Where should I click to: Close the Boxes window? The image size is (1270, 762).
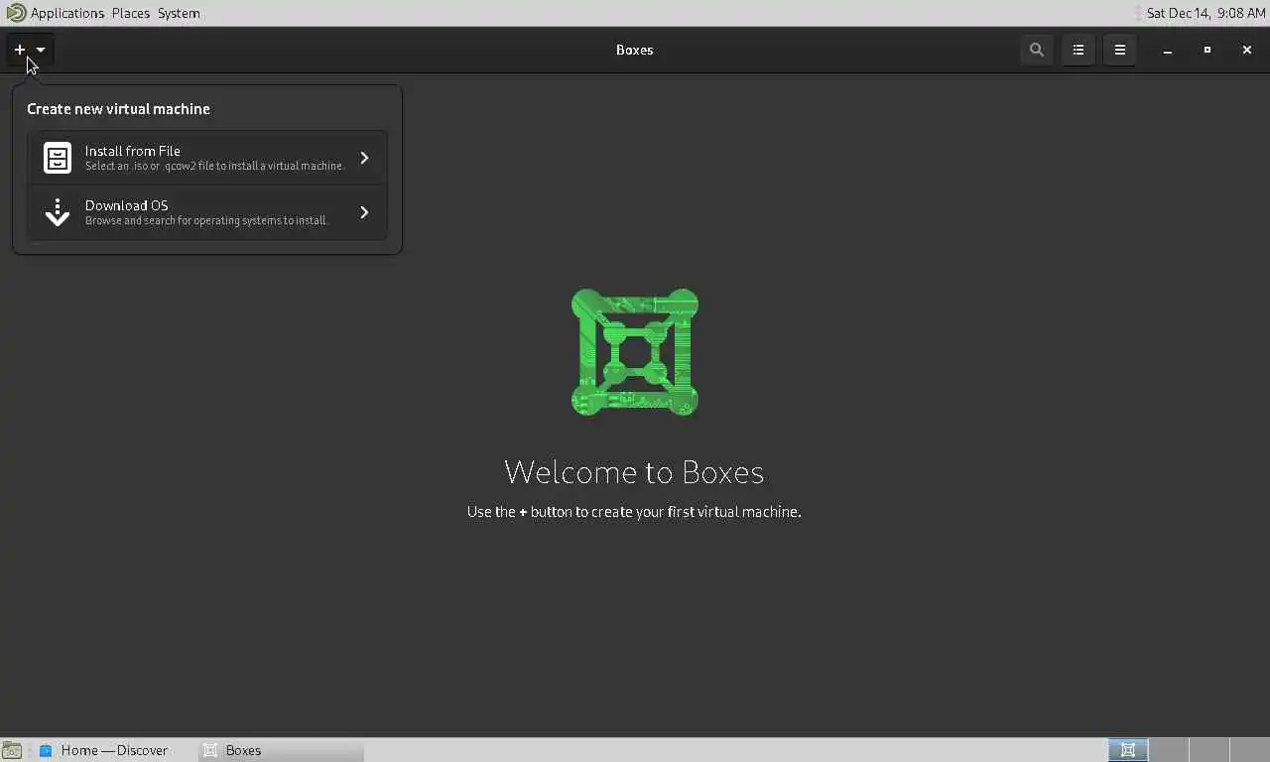click(x=1247, y=50)
